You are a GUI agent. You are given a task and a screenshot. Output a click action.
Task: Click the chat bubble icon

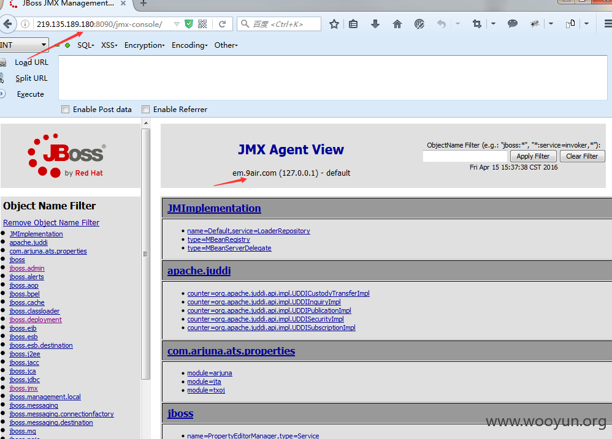coord(513,24)
